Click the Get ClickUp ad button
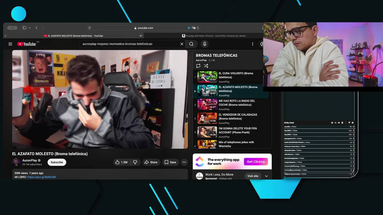Viewport: 383px width, 215px height. [256, 162]
